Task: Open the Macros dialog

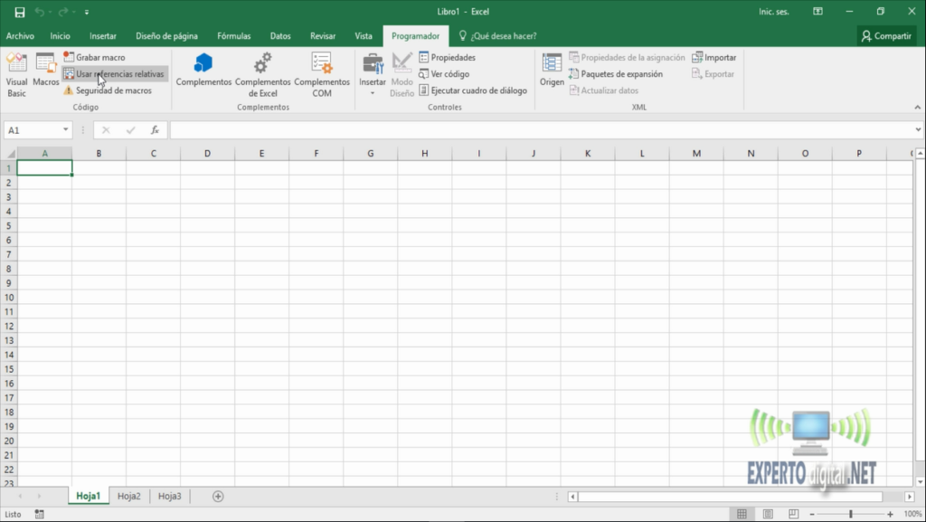Action: coord(43,74)
